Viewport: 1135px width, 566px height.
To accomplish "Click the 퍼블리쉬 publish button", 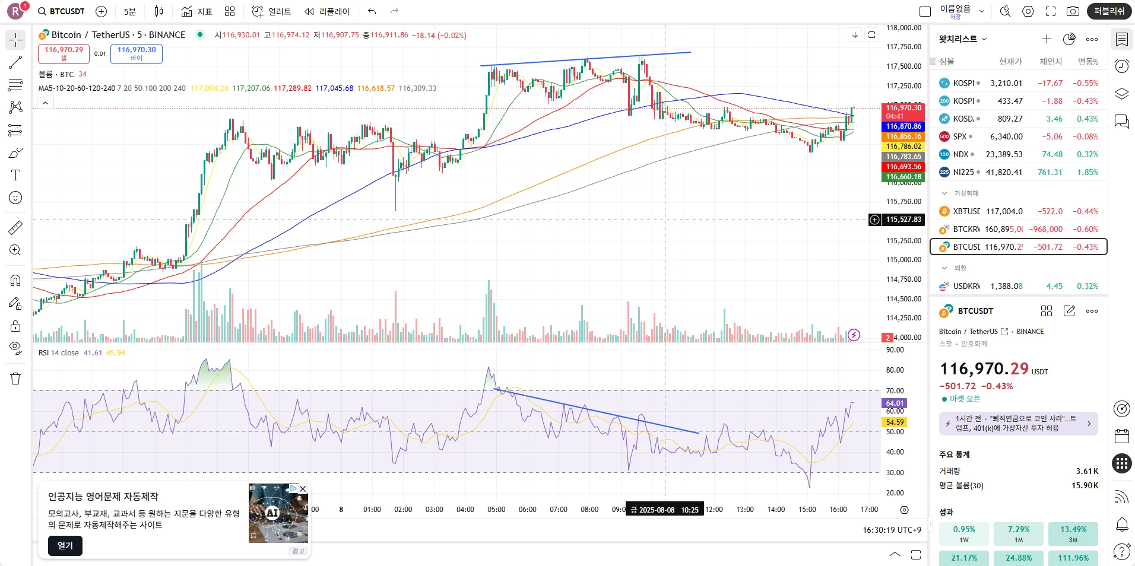I will pyautogui.click(x=1109, y=11).
